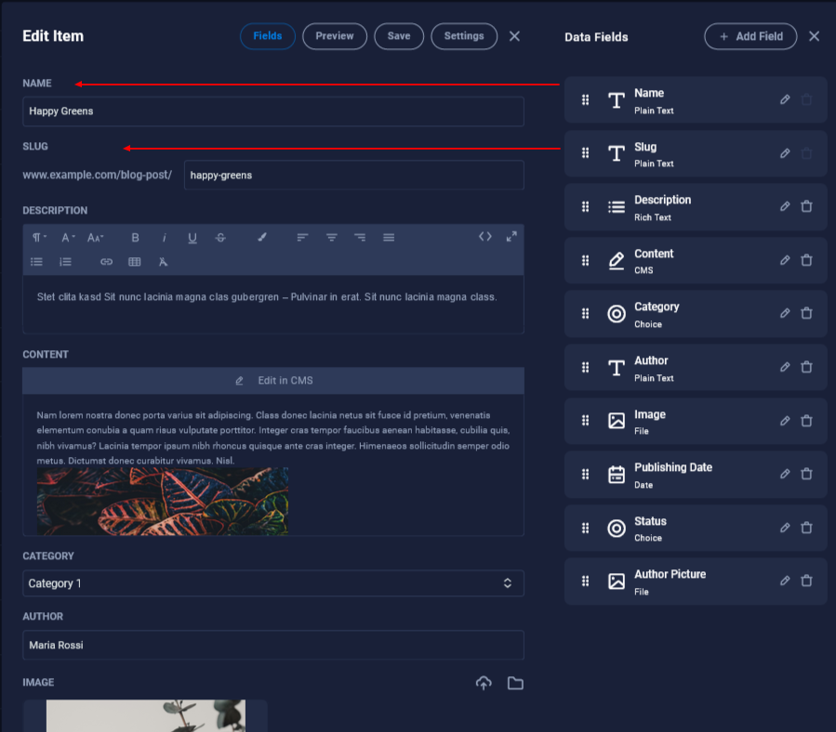Expand Description editor to fullscreen
836x732 pixels.
(511, 237)
